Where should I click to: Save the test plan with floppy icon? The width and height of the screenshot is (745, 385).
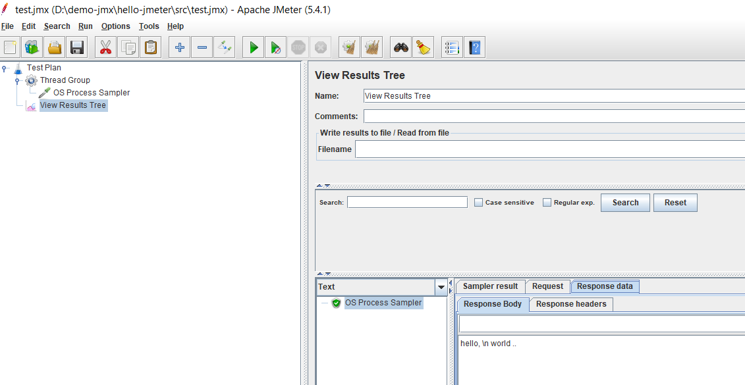77,47
